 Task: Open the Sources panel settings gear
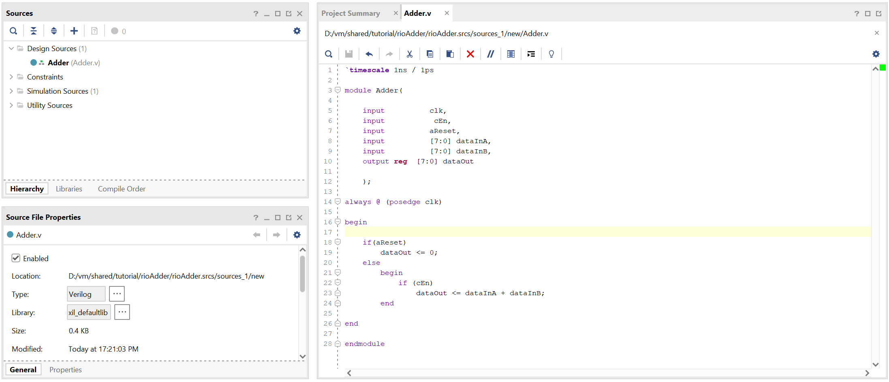point(297,30)
